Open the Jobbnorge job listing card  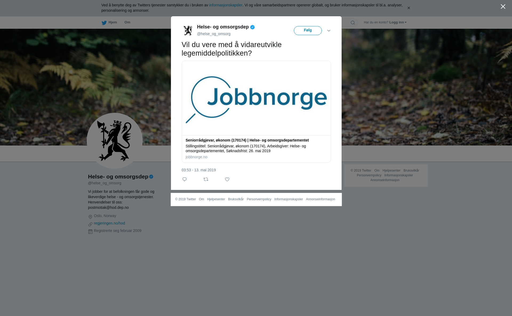pyautogui.click(x=256, y=112)
